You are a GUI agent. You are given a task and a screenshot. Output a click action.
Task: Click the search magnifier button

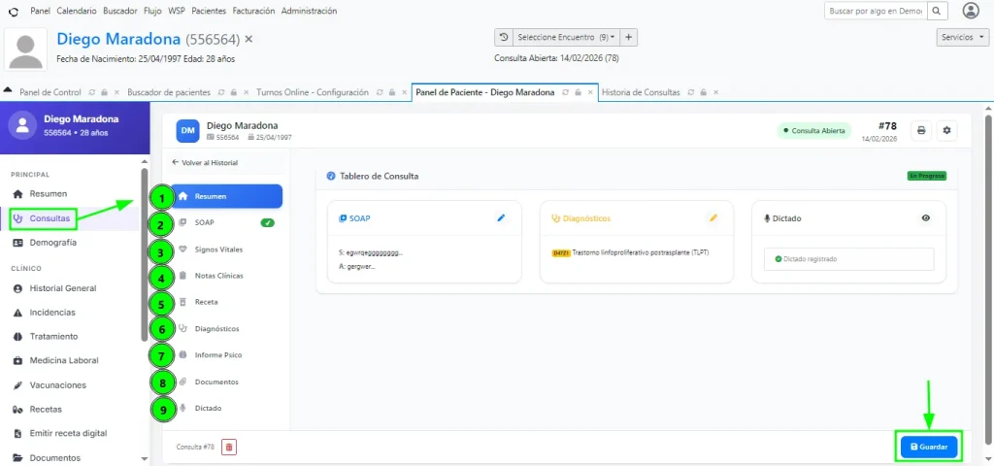tap(937, 11)
